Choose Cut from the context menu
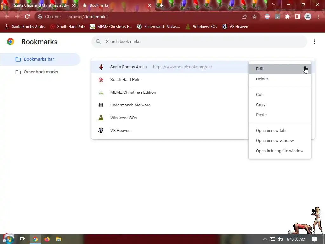 point(280,95)
